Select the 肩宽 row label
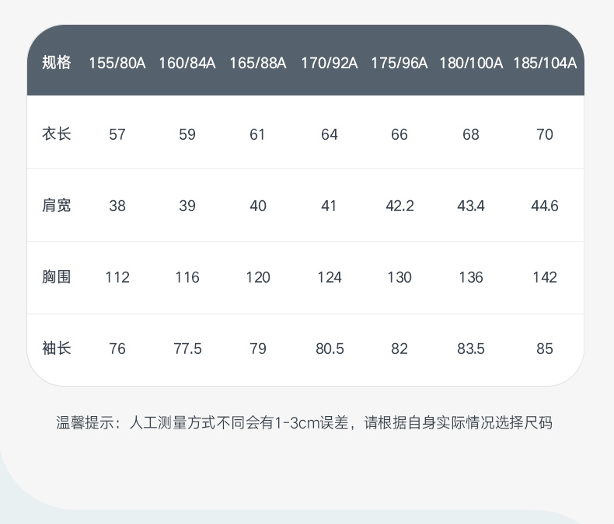Viewport: 614px width, 524px height. click(x=56, y=206)
